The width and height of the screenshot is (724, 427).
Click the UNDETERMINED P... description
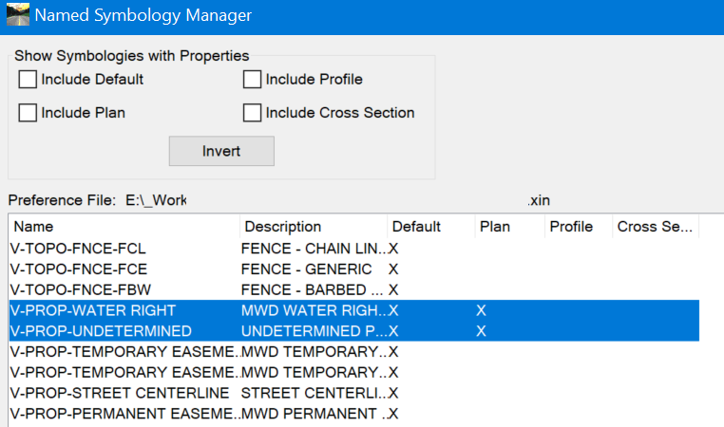click(x=314, y=331)
